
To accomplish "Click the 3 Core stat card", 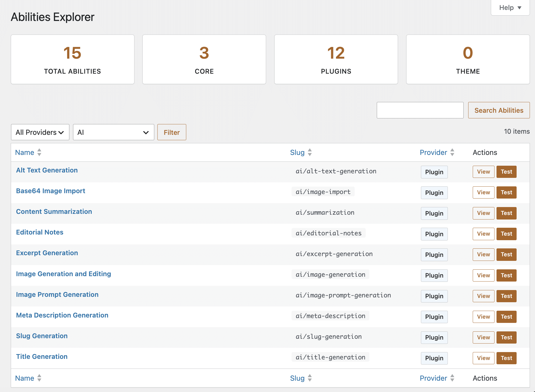I will (x=204, y=59).
